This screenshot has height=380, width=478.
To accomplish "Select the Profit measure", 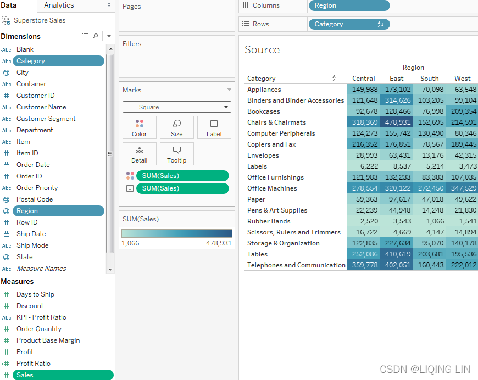I will (x=25, y=352).
